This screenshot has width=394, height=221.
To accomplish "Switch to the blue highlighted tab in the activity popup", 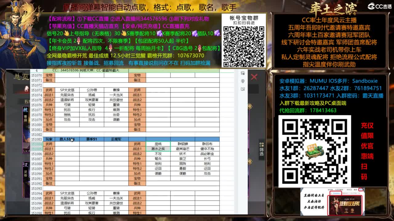I will pyautogui.click(x=337, y=193).
